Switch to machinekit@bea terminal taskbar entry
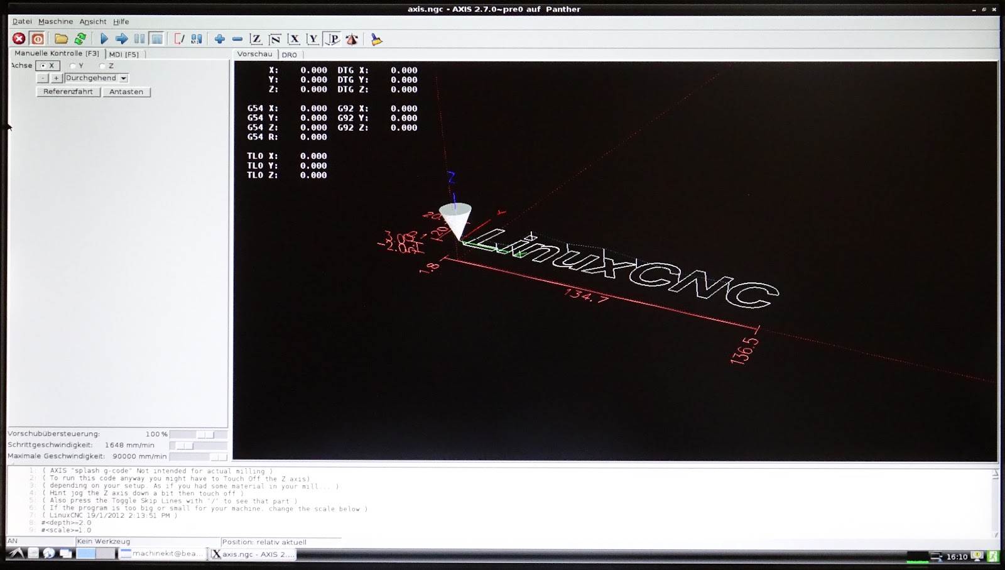The image size is (1005, 570). (x=163, y=554)
